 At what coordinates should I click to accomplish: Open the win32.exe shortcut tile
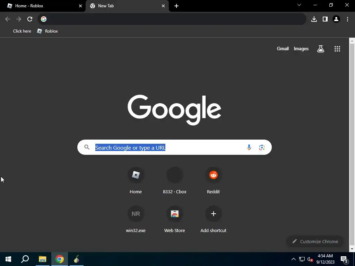click(136, 219)
